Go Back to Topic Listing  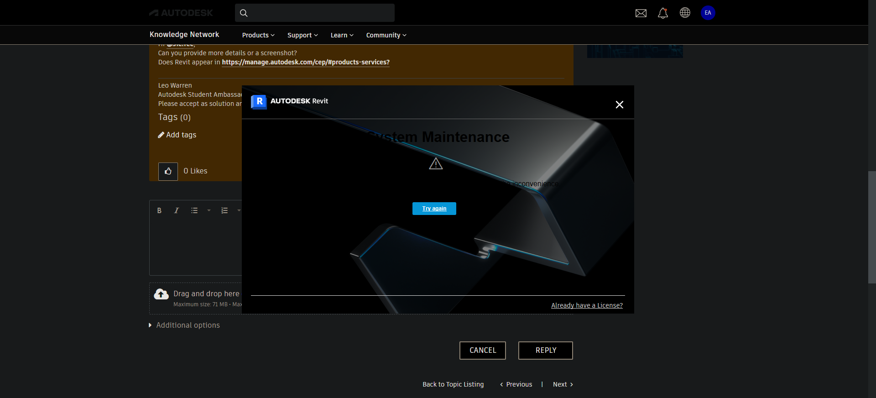click(453, 384)
